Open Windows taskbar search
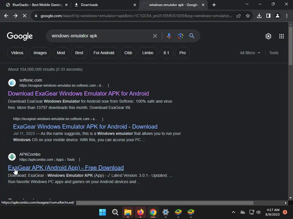The image size is (293, 219). pos(115,212)
